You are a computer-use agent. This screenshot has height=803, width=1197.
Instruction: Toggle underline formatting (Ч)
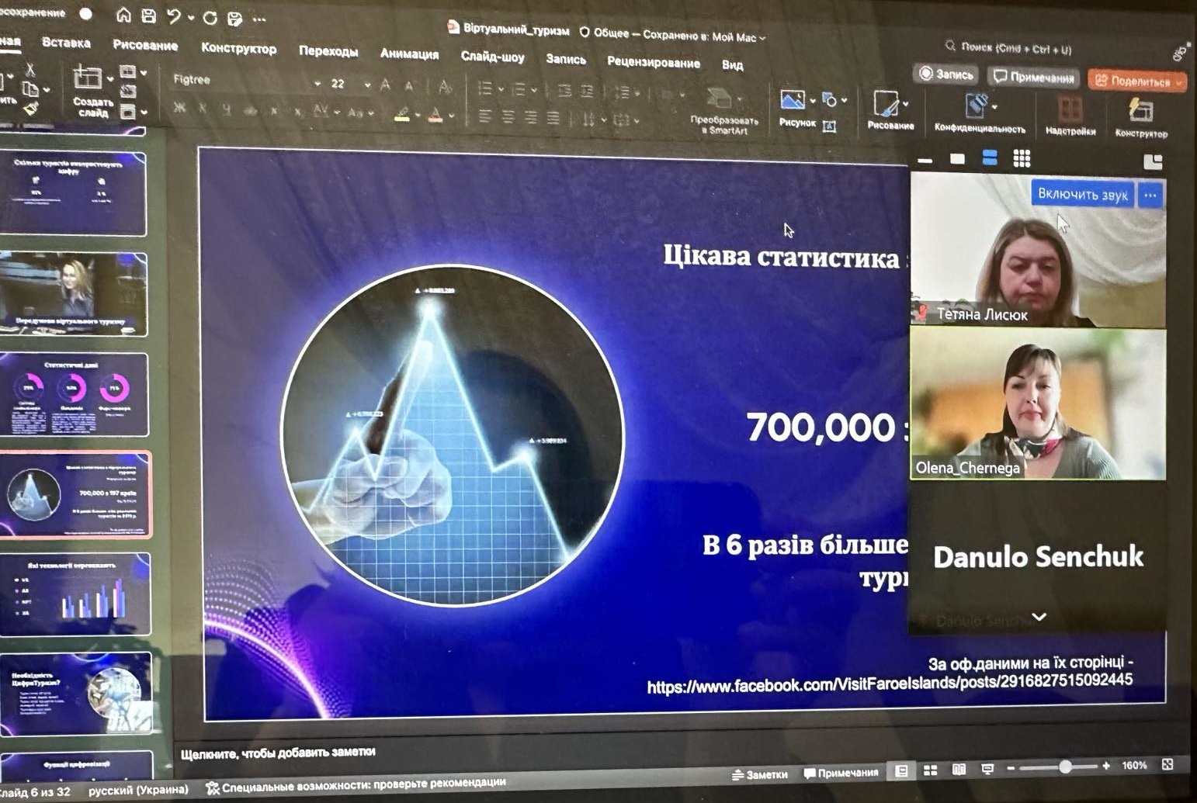point(225,111)
